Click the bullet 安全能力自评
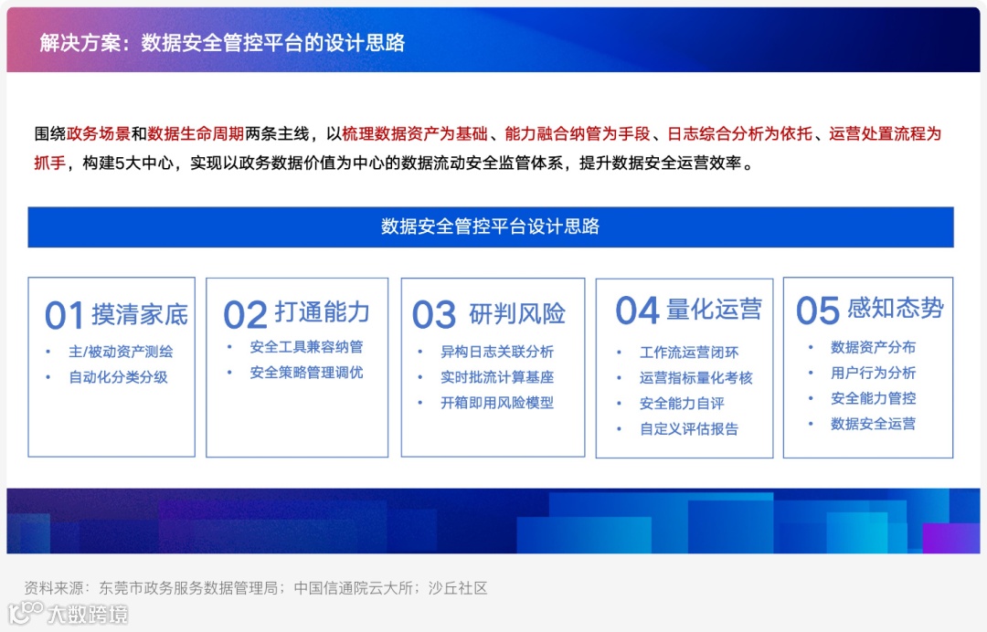 pos(683,404)
